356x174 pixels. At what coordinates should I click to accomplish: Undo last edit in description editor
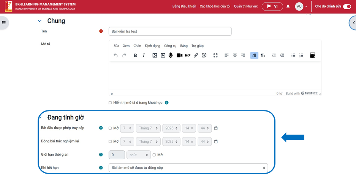coord(116,55)
